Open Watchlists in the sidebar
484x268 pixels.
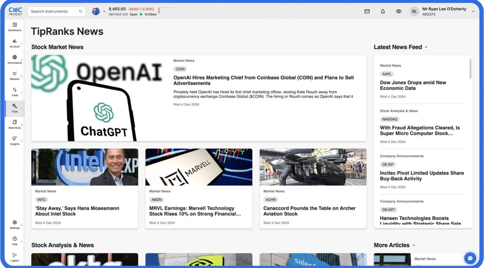(15, 125)
